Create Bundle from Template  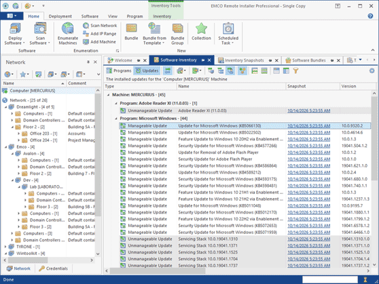pos(154,33)
